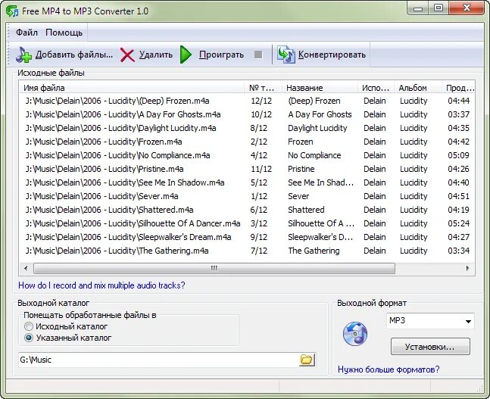
Task: Sort by the Имя файла column header
Action: coord(133,88)
